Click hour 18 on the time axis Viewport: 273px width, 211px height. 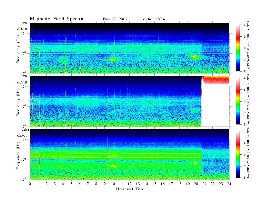[179, 184]
